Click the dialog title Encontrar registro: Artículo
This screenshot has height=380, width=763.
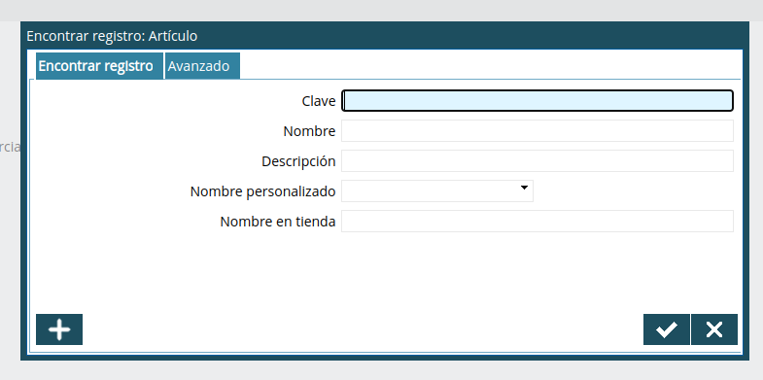point(112,36)
